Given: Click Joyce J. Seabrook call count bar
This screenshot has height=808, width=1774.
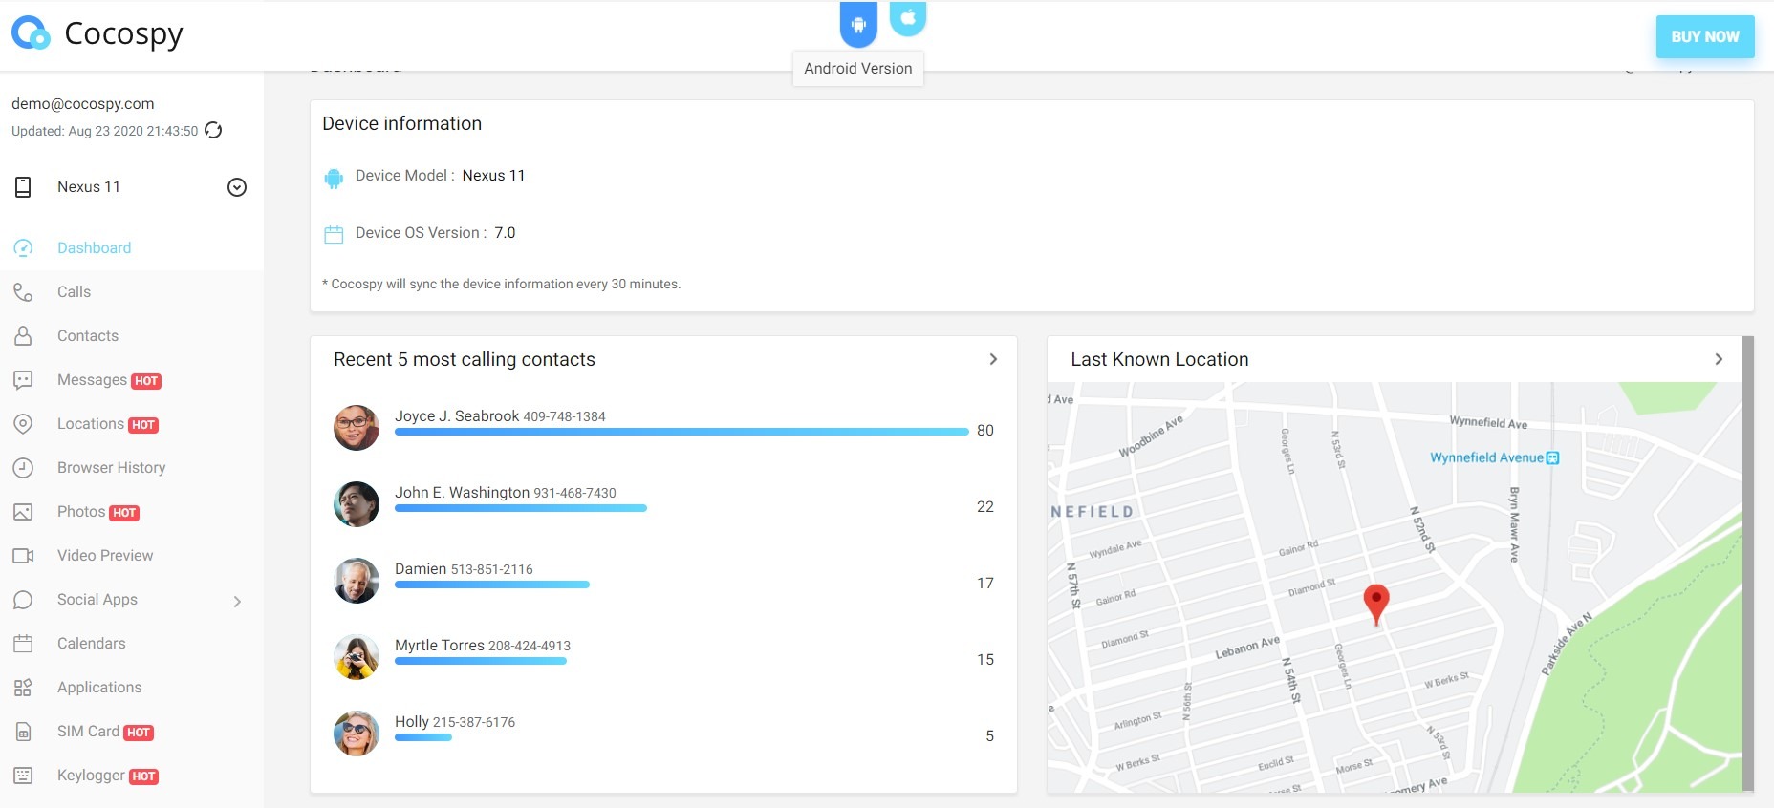Looking at the screenshot, I should pyautogui.click(x=682, y=432).
